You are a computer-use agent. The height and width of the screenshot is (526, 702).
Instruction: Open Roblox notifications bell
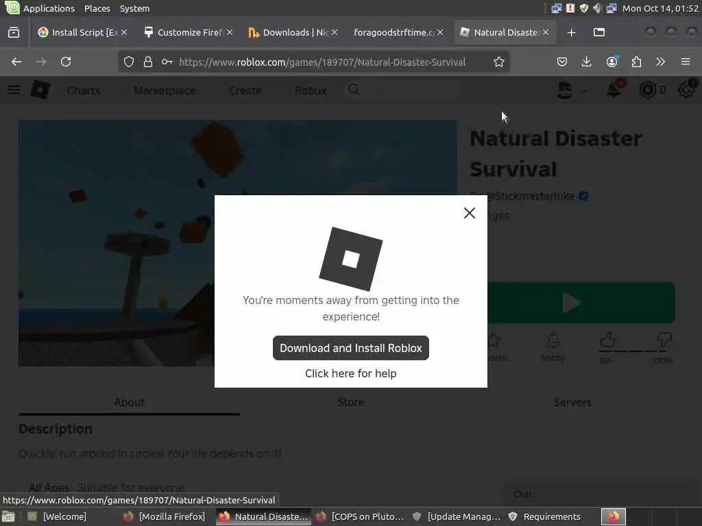pos(614,90)
